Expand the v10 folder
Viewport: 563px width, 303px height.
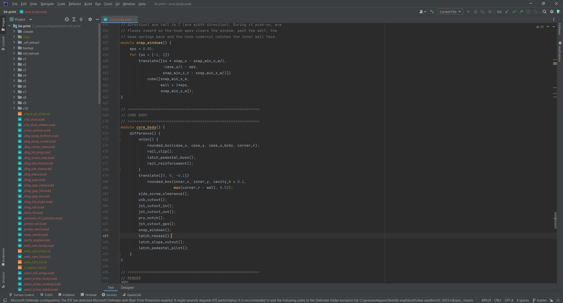[x=14, y=108]
